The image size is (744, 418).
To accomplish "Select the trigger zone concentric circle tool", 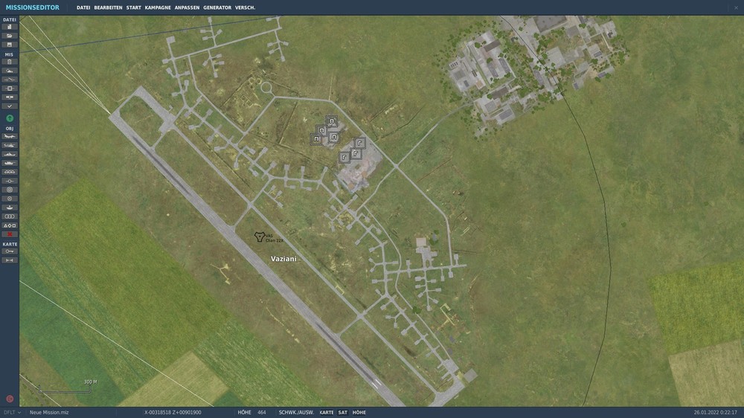I will coord(10,190).
